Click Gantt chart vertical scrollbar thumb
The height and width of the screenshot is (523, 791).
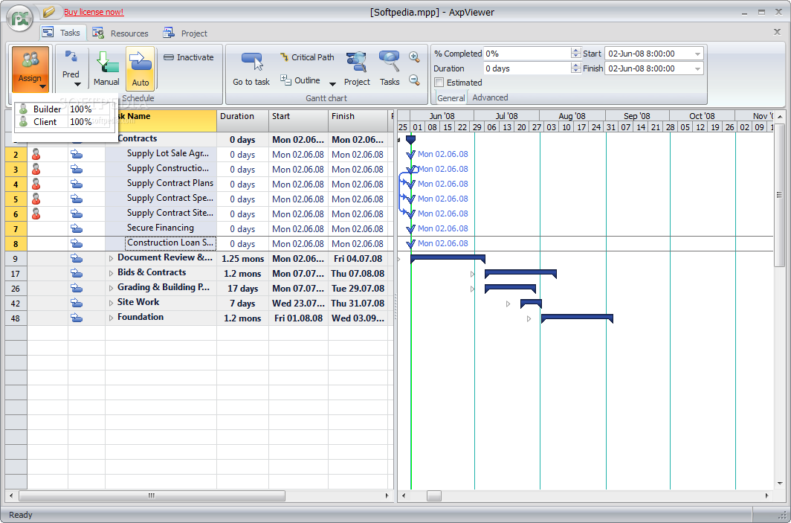[x=779, y=195]
